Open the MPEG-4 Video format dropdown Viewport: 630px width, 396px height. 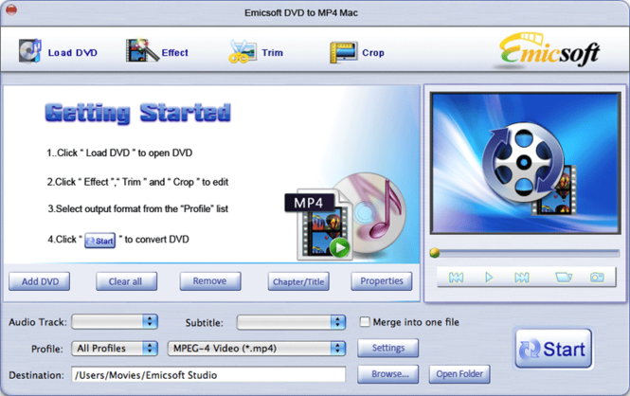pyautogui.click(x=257, y=349)
